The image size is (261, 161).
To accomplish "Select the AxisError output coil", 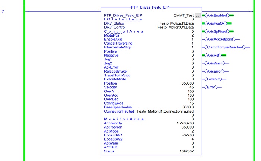I will 214,71.
